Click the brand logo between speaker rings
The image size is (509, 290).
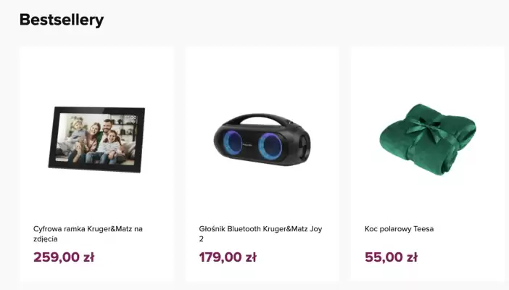point(248,145)
